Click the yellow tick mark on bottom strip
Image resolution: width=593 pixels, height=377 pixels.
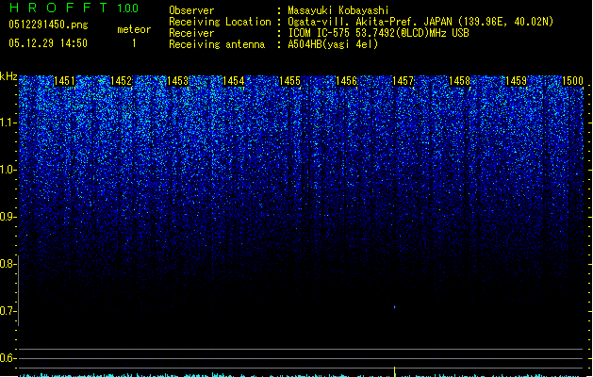(394, 371)
